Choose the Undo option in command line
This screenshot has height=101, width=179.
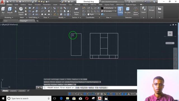coord(78,88)
